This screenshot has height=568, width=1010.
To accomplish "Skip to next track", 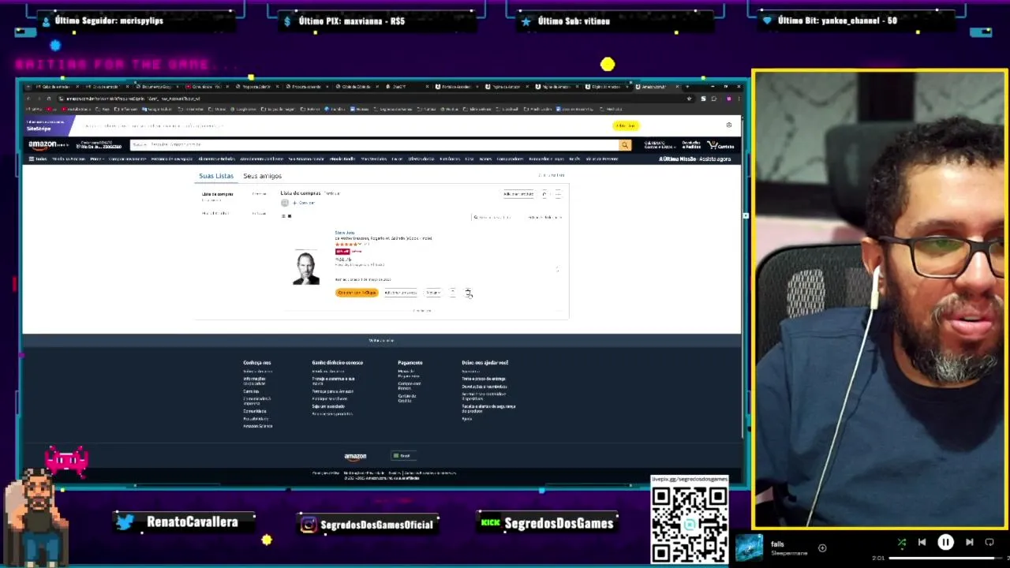I will [x=969, y=542].
